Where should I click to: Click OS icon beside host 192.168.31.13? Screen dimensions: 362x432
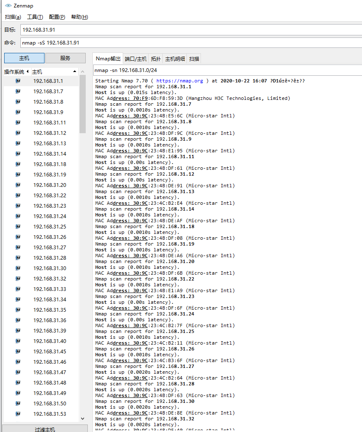click(18, 143)
